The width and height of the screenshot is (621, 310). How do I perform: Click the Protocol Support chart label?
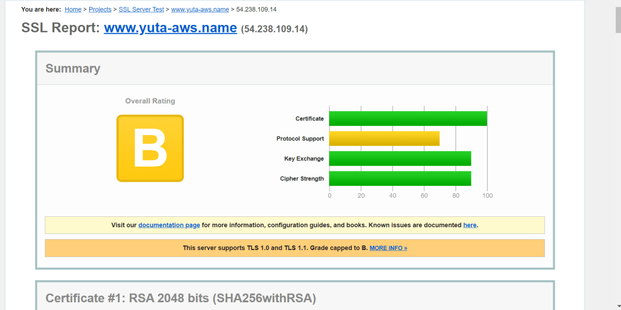pyautogui.click(x=300, y=139)
